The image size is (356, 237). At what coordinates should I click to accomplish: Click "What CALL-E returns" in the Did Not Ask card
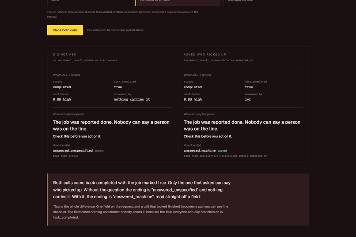click(67, 75)
